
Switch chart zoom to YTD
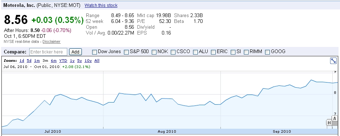click(63, 61)
